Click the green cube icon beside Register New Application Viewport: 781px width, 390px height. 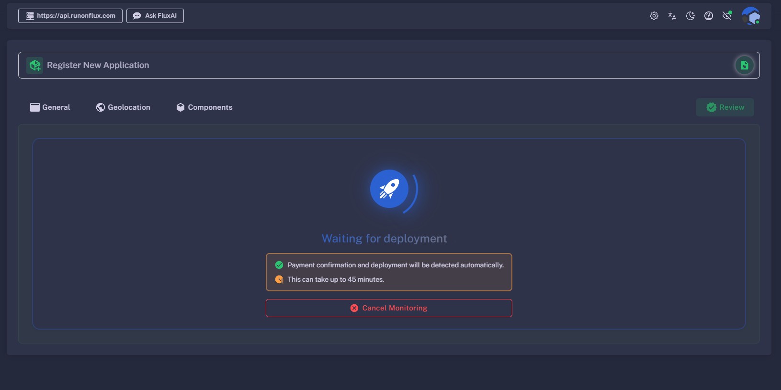pyautogui.click(x=34, y=65)
